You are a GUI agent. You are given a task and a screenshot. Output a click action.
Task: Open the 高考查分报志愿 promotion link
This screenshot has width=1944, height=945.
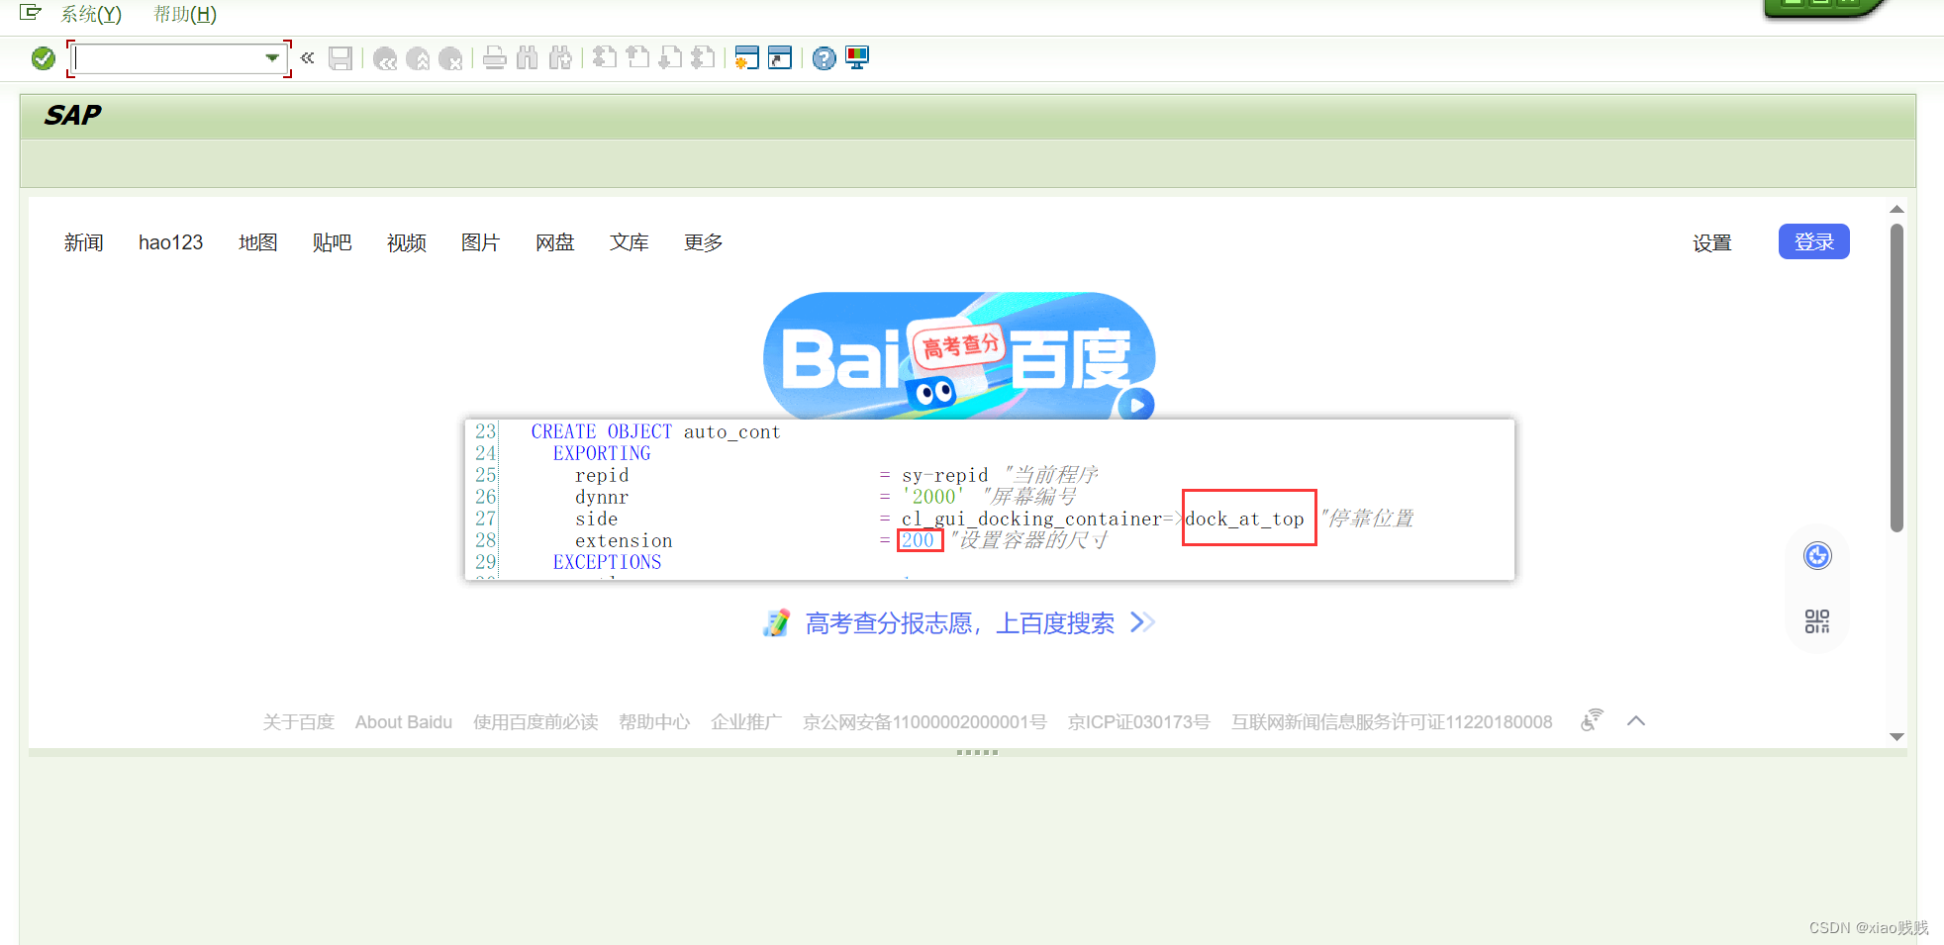[x=960, y=622]
